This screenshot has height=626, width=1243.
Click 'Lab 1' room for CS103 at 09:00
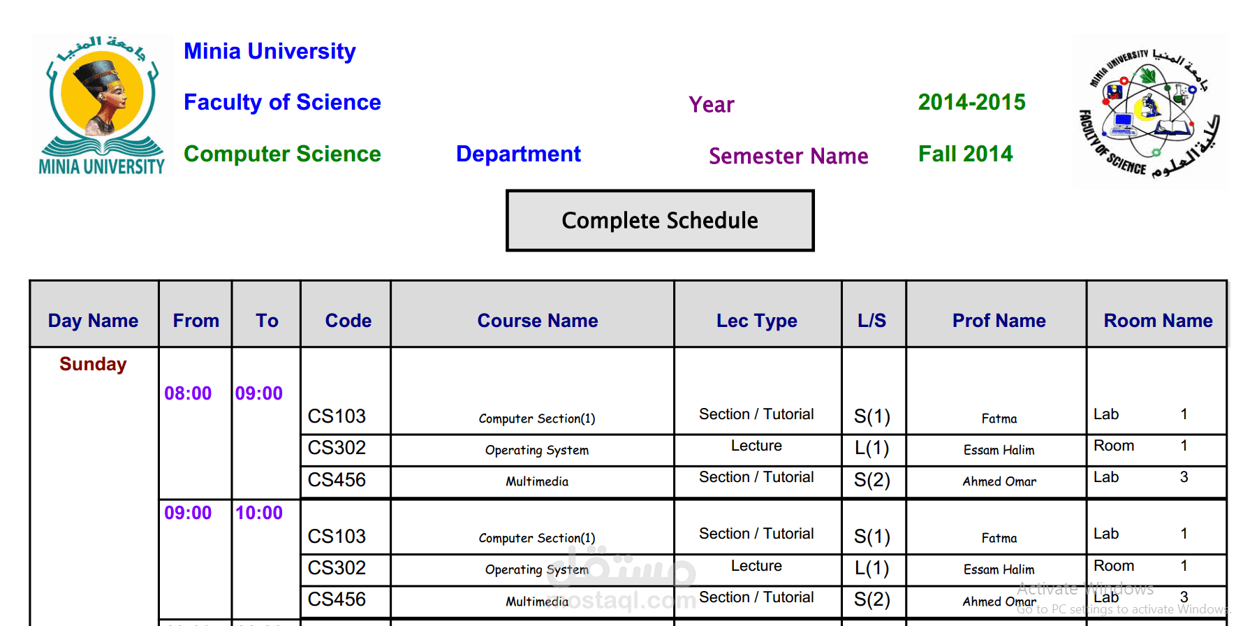(x=1141, y=534)
